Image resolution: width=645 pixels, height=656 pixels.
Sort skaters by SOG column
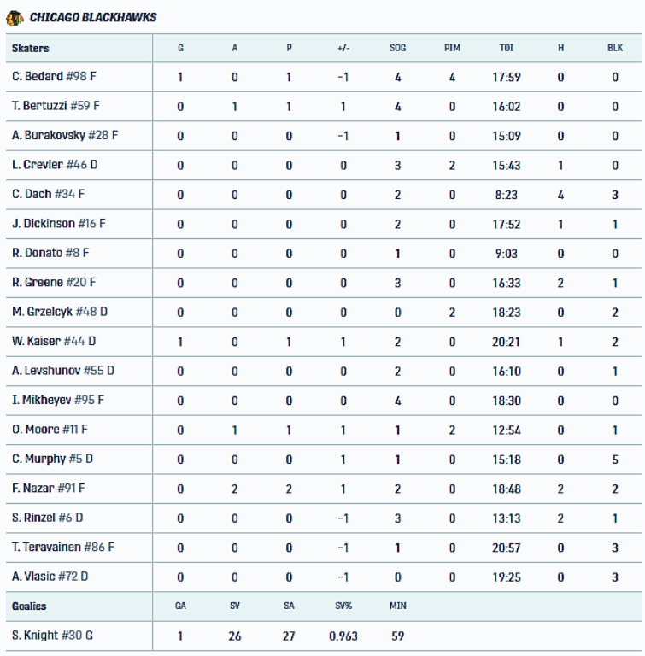pos(397,48)
